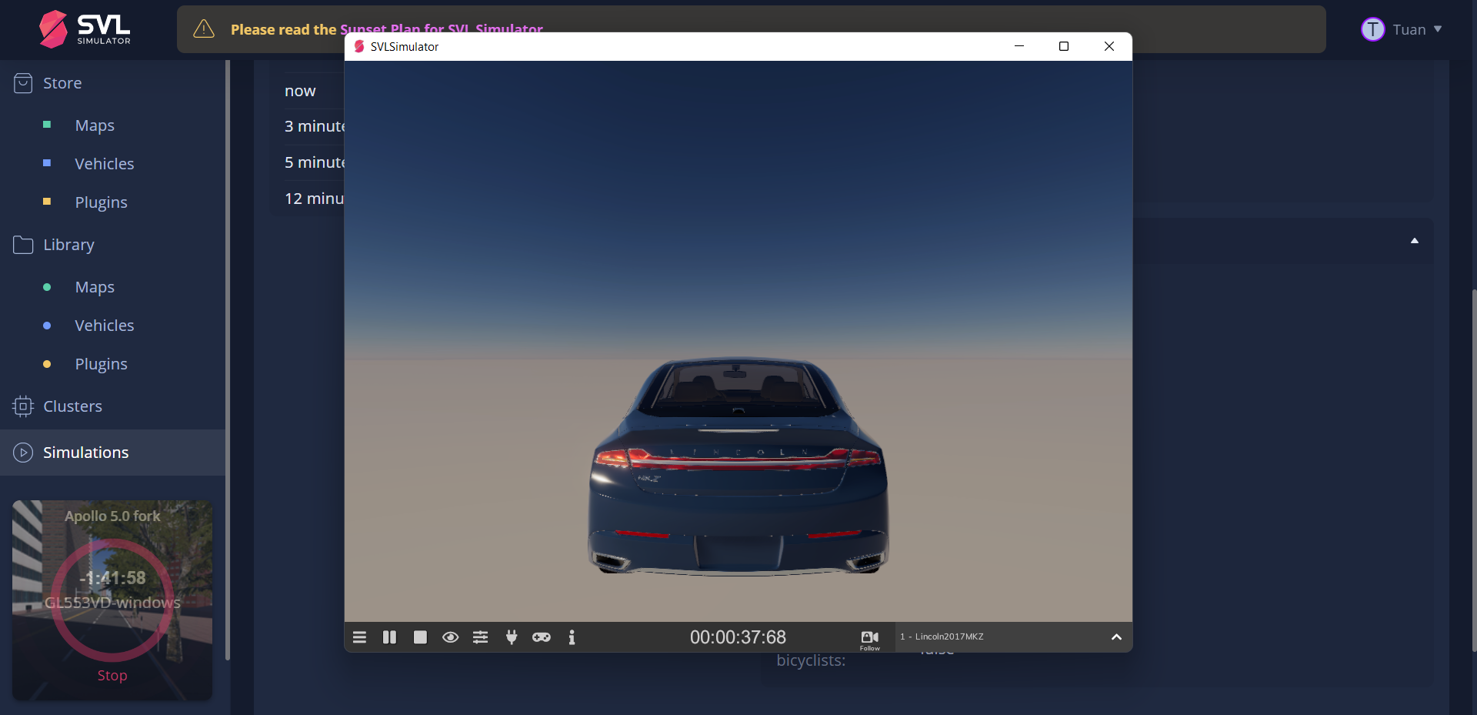Image resolution: width=1477 pixels, height=715 pixels.
Task: Pause the running simulation playback
Action: [x=388, y=636]
